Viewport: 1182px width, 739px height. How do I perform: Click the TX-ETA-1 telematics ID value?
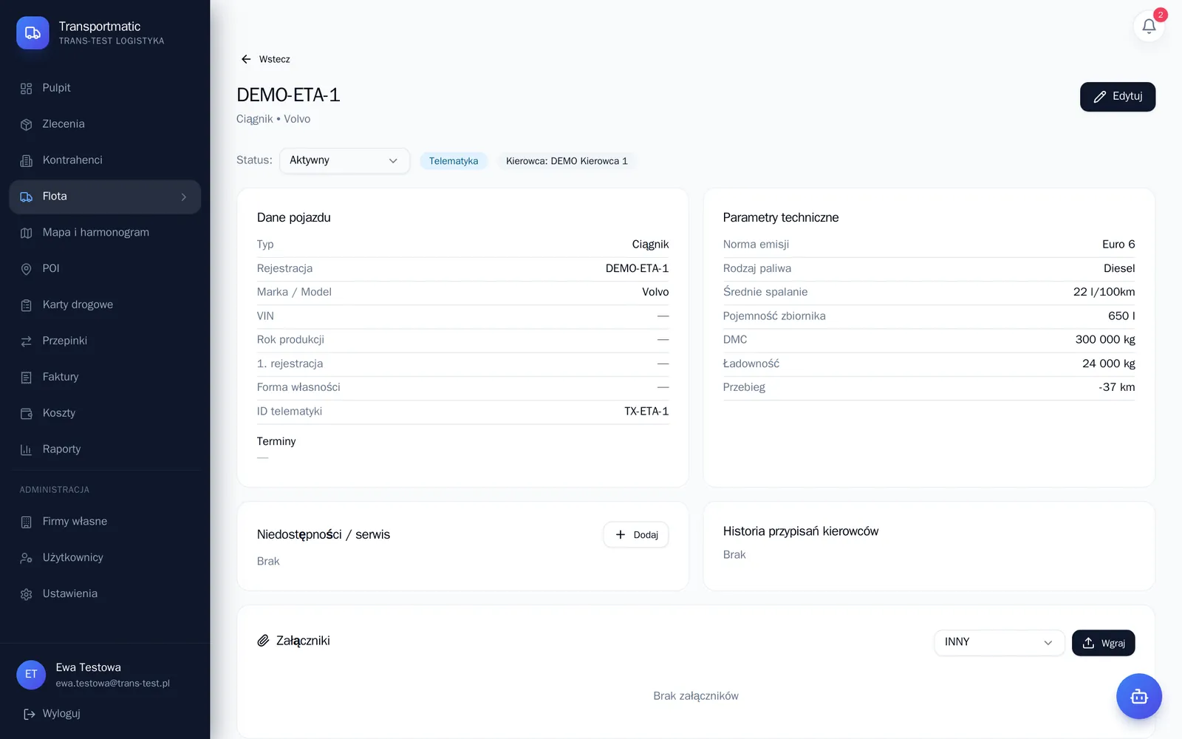coord(646,412)
